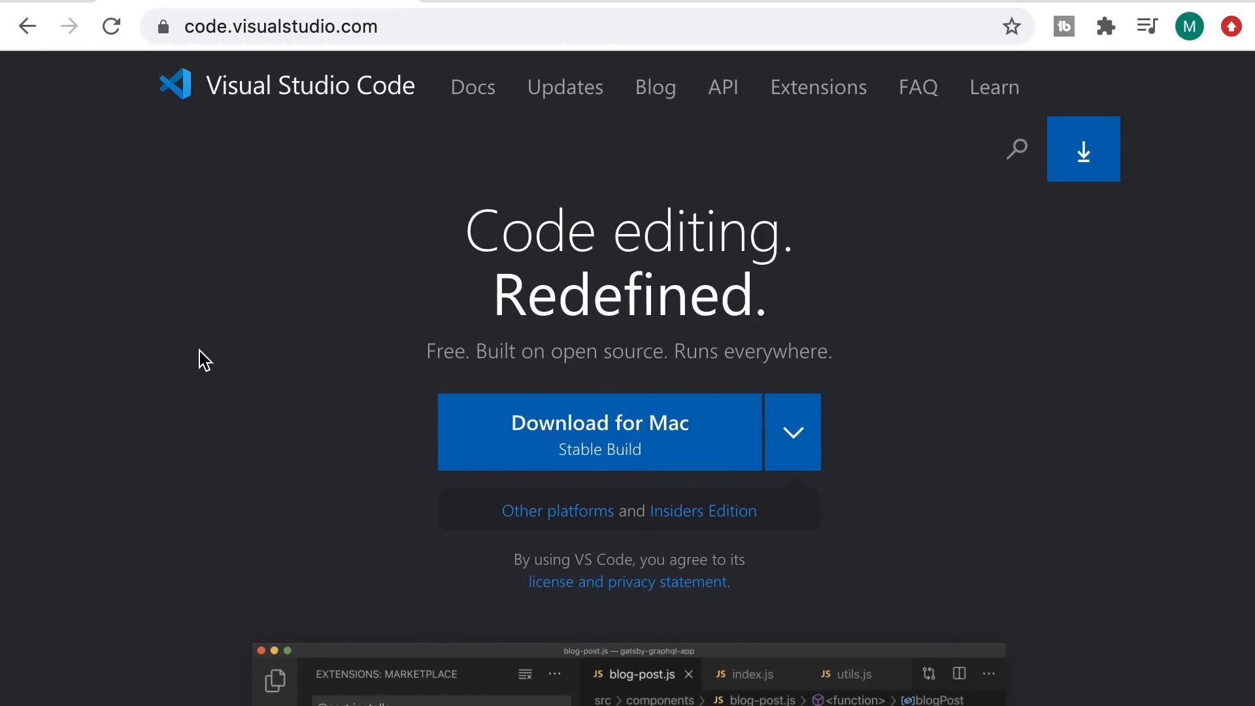
Task: Open the ellipsis menu beside Extensions Marketplace
Action: 554,674
